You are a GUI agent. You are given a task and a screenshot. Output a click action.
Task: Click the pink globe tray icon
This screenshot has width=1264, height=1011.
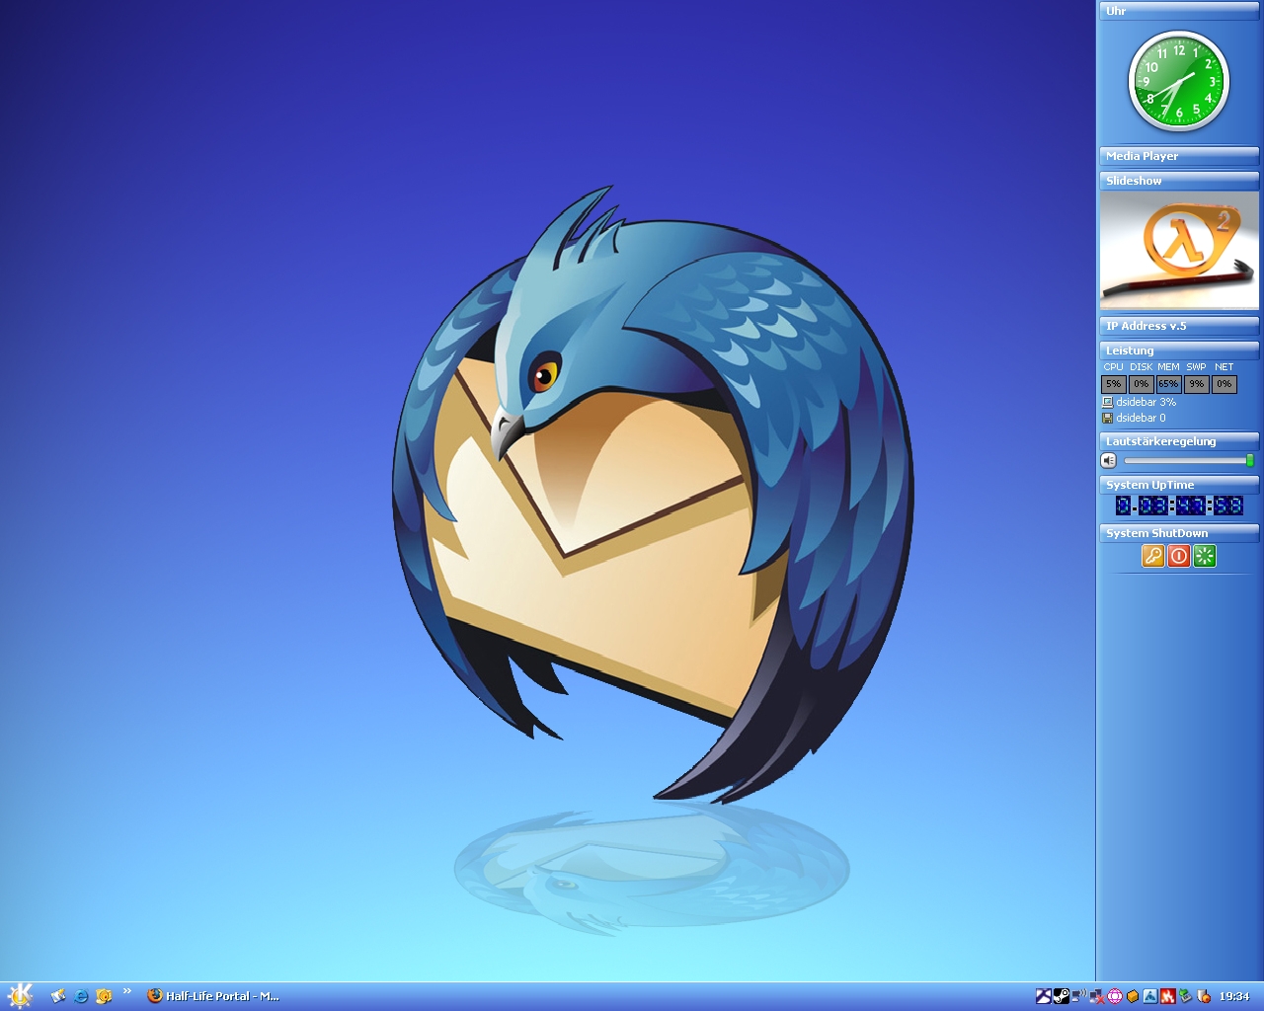pos(1115,996)
